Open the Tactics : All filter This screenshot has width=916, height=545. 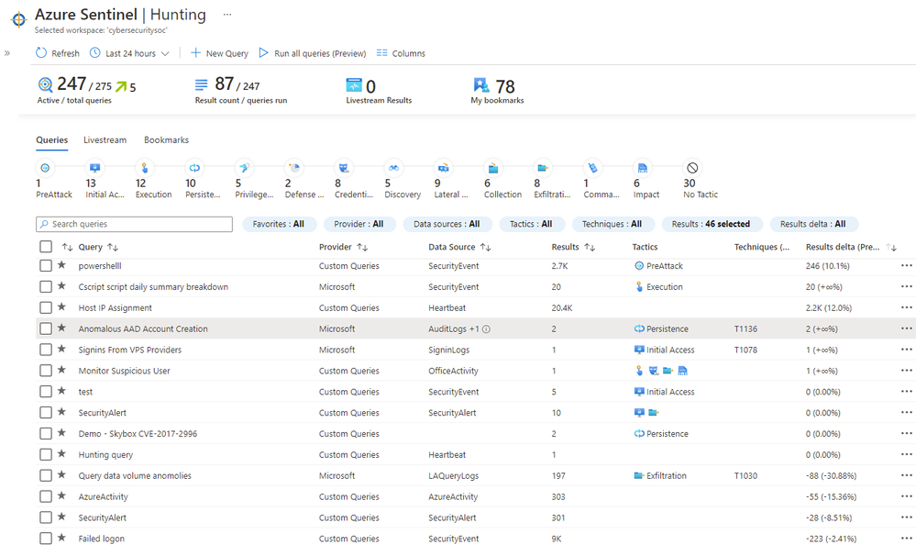click(x=531, y=224)
